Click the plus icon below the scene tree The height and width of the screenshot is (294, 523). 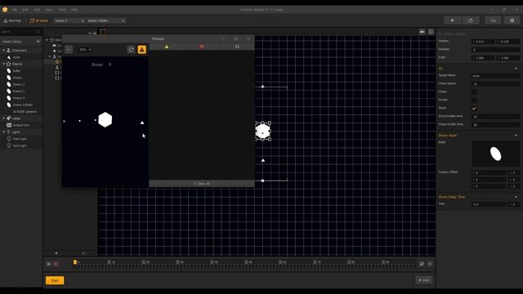pyautogui.click(x=56, y=253)
